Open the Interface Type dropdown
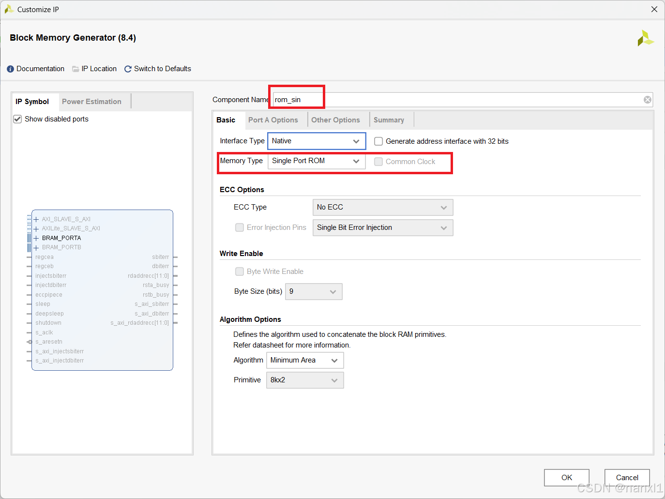The width and height of the screenshot is (665, 499). pos(317,141)
